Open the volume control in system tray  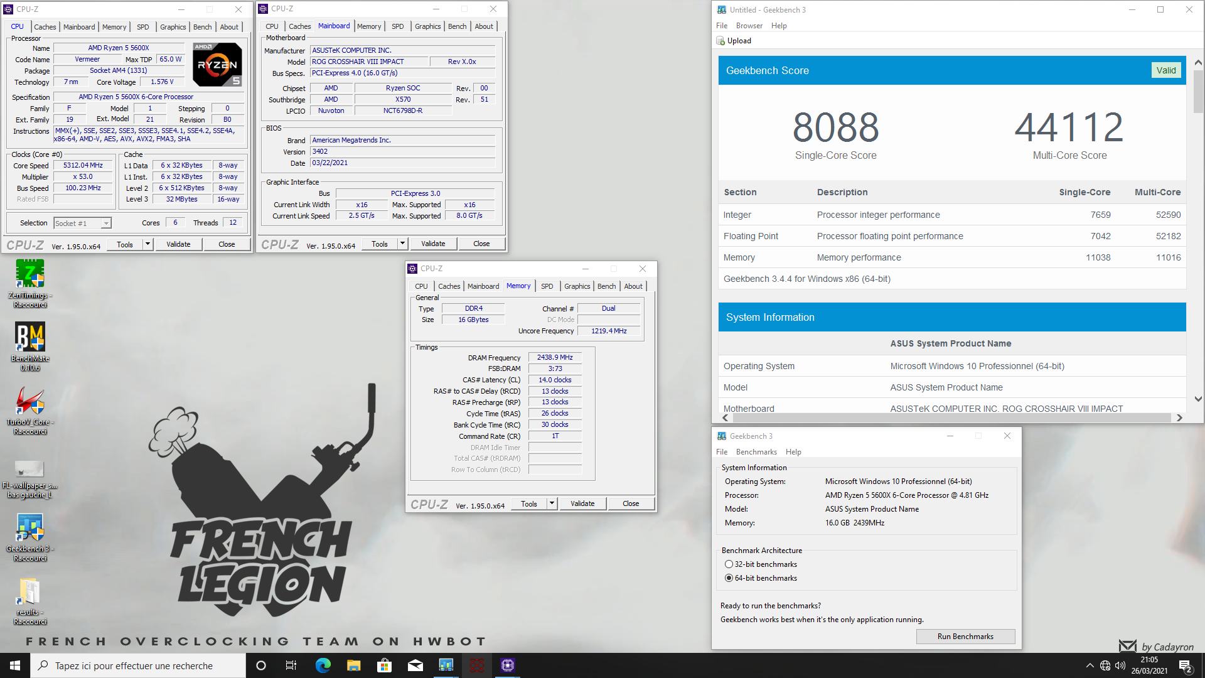coord(1120,665)
